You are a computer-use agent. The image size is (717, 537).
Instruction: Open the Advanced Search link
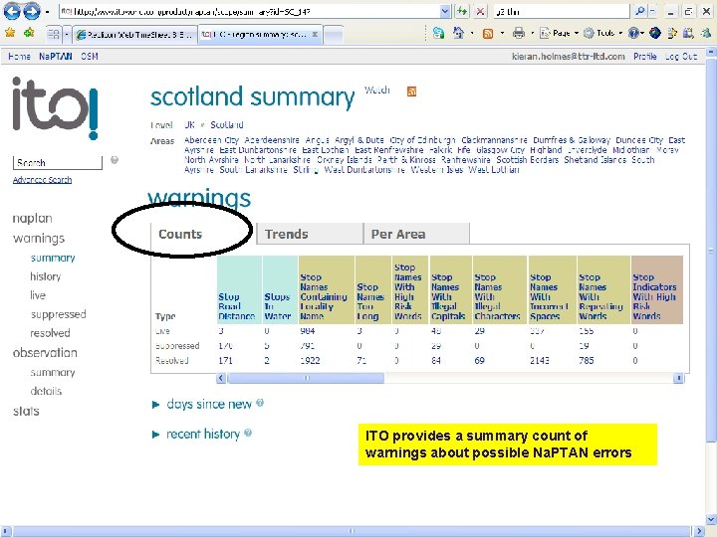pyautogui.click(x=42, y=180)
